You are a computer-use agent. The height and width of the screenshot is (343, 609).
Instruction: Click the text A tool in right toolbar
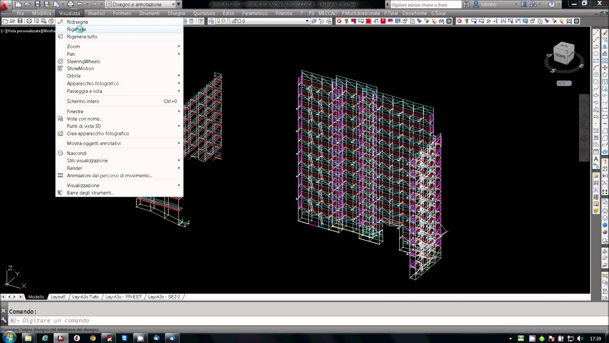pyautogui.click(x=596, y=159)
